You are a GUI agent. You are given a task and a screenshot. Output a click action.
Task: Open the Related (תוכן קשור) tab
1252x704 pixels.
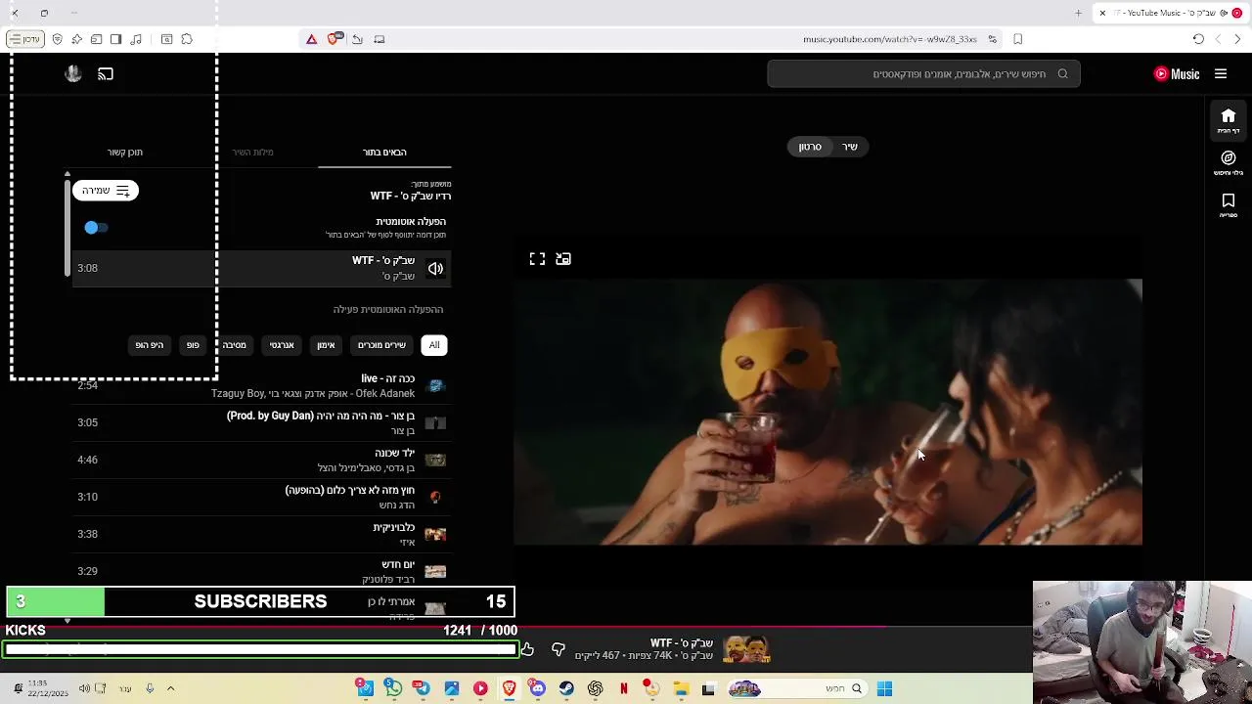[x=125, y=152]
